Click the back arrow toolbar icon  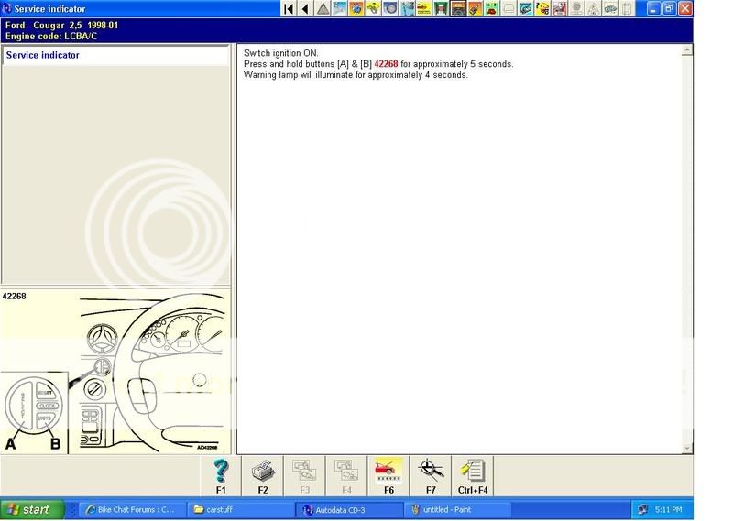[x=305, y=8]
